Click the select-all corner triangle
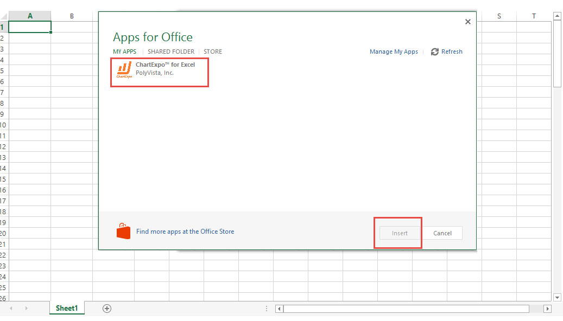563x321 pixels. tap(4, 16)
